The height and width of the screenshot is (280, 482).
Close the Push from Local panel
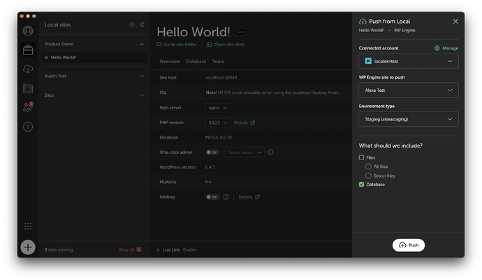[x=455, y=22]
